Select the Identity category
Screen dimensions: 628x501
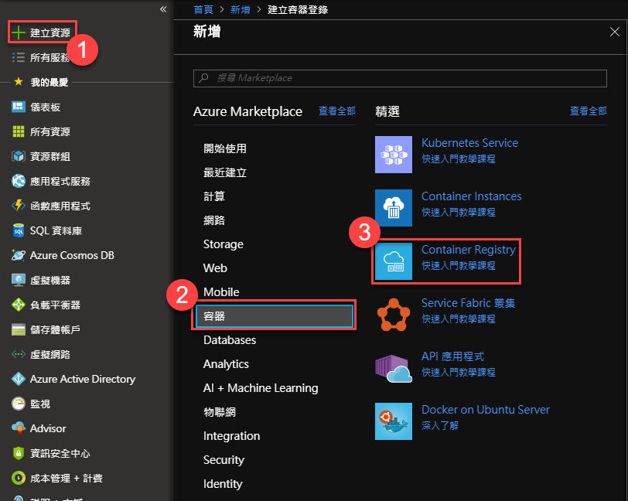223,484
